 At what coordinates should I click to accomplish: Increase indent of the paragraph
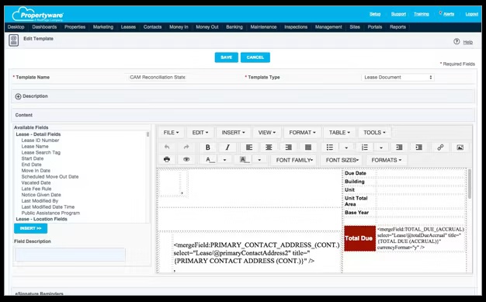419,148
